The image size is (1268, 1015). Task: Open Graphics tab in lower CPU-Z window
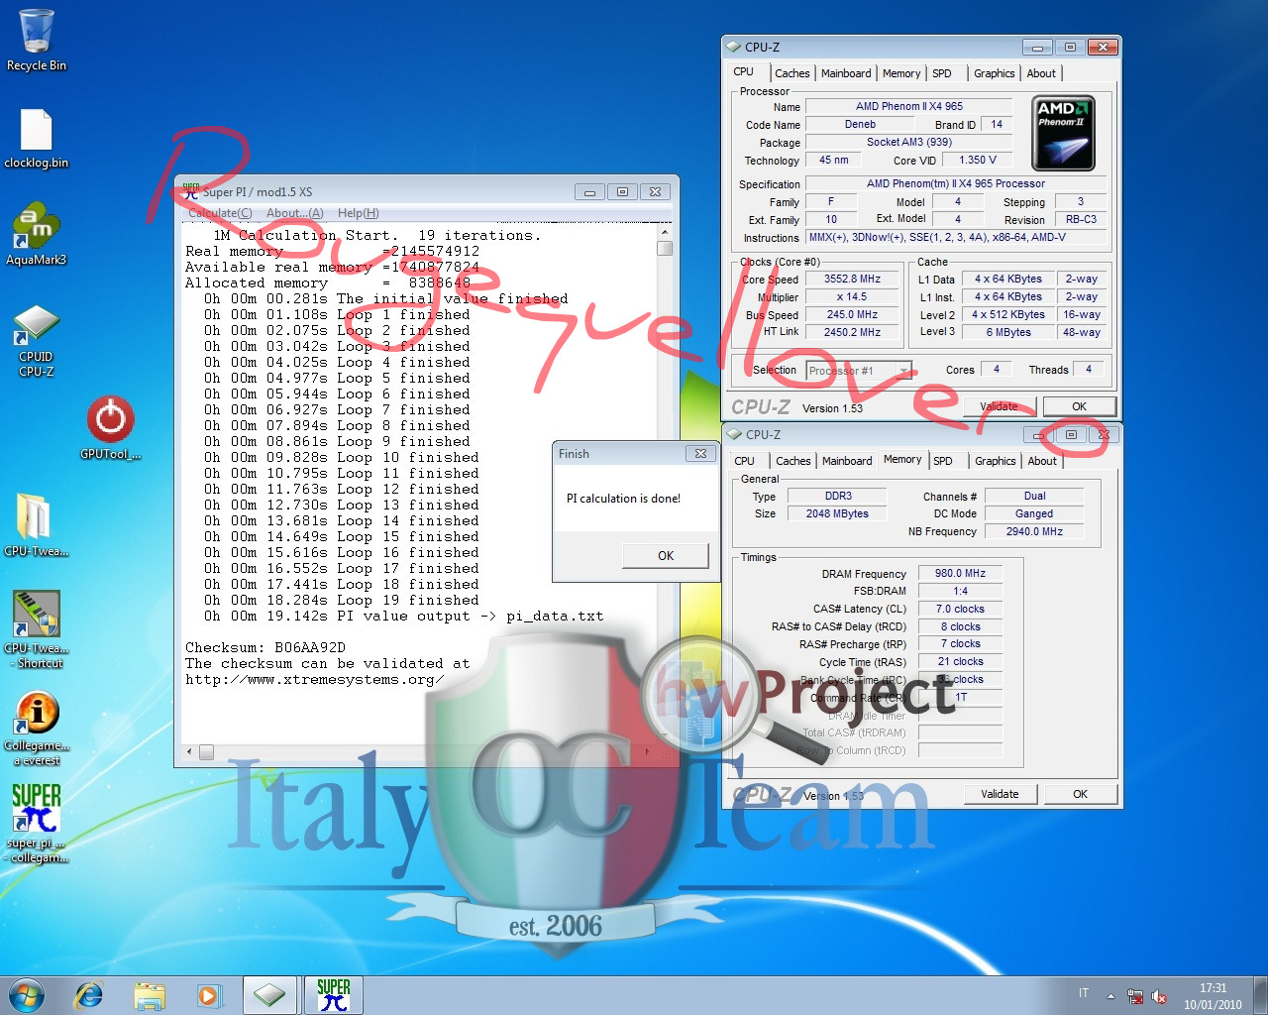pos(995,461)
